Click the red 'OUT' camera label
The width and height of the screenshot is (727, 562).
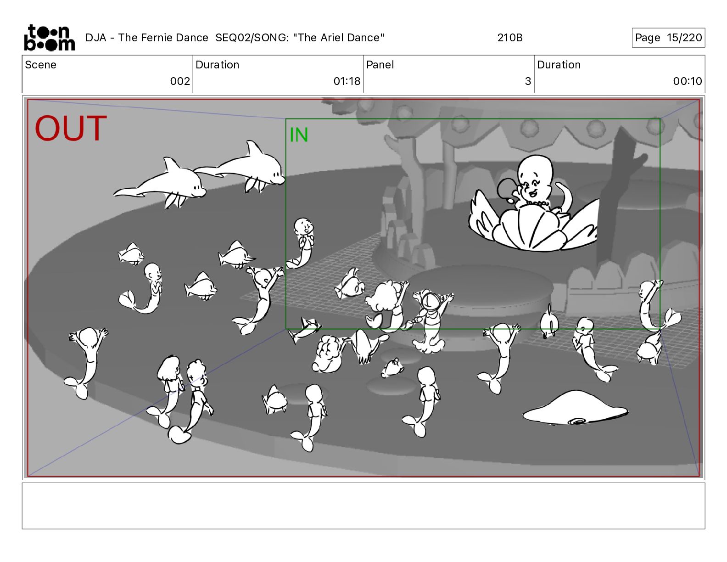(x=71, y=129)
